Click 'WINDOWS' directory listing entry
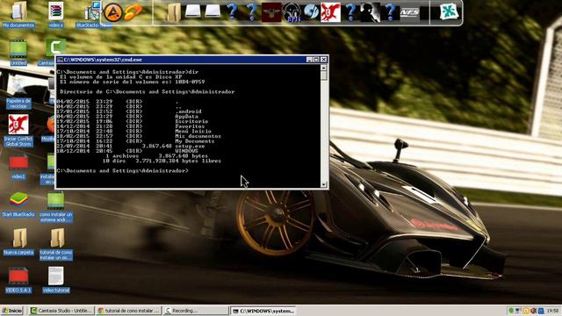 [x=187, y=151]
